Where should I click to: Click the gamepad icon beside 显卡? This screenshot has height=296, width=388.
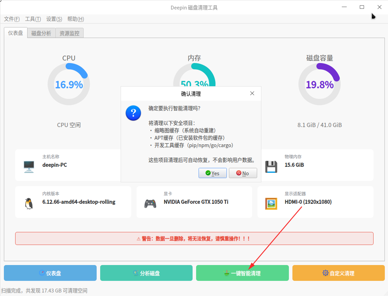click(x=150, y=204)
